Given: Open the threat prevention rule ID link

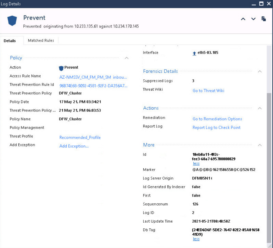Looking at the screenshot, I should [x=93, y=86].
